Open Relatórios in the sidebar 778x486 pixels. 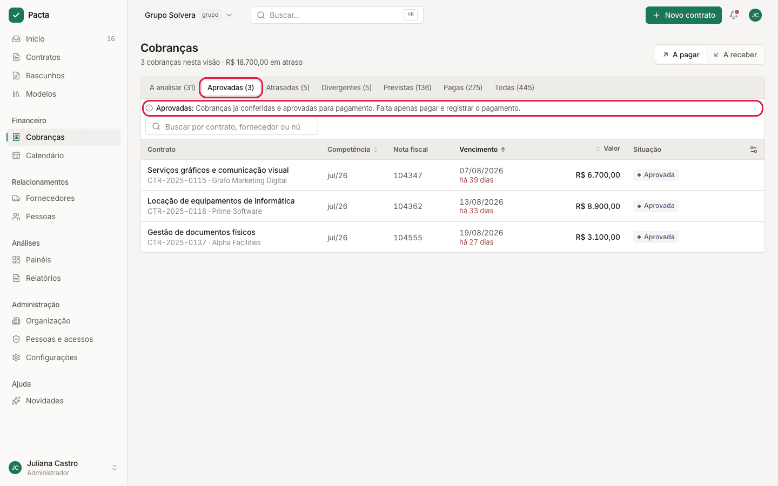[63, 278]
